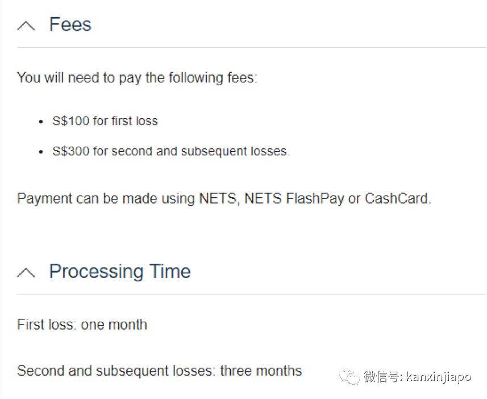This screenshot has height=399, width=487.
Task: Click the word 'FlashPay' in payment text
Action: 315,199
